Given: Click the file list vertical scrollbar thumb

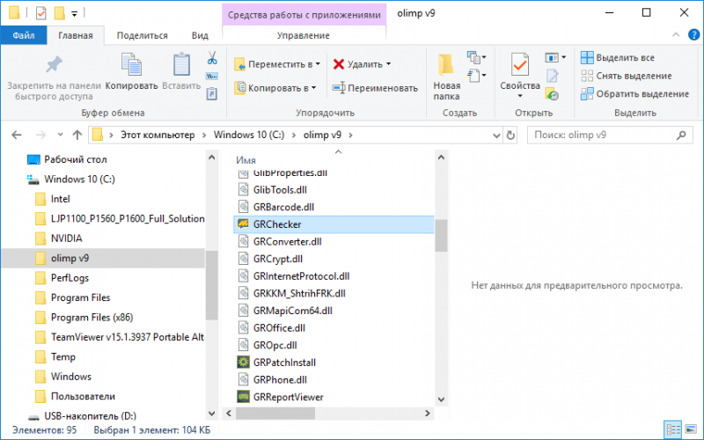Looking at the screenshot, I should click(x=441, y=235).
